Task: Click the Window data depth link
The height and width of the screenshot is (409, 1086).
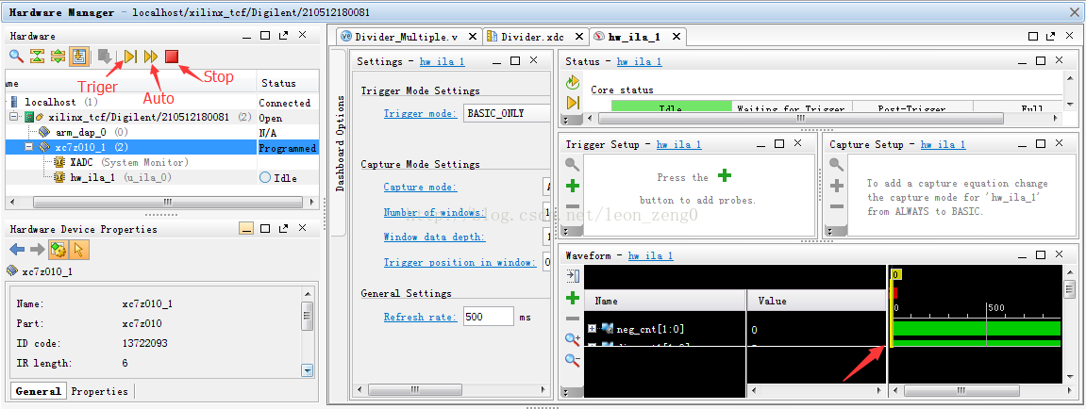Action: (434, 237)
